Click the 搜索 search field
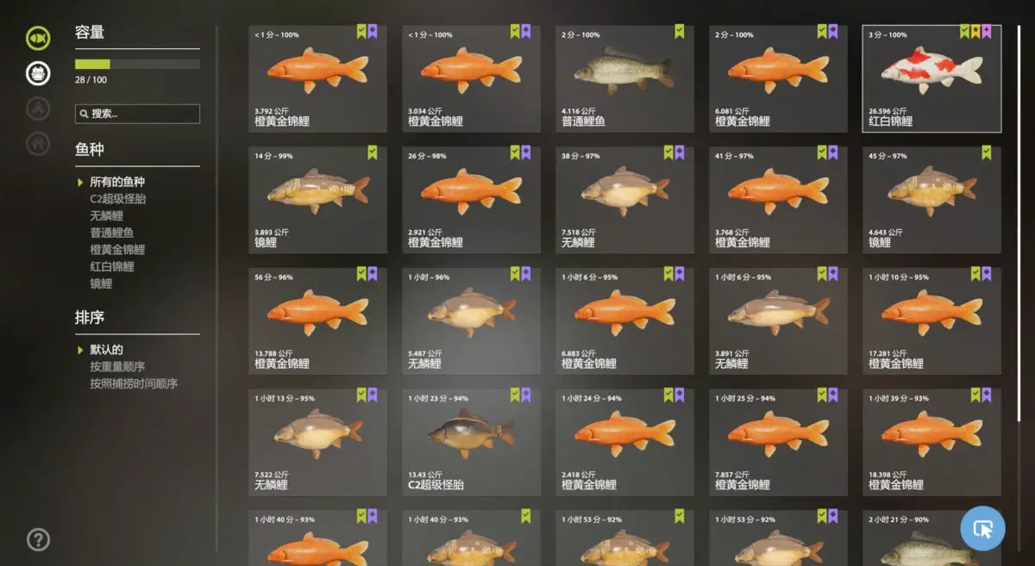The height and width of the screenshot is (566, 1035). click(137, 114)
